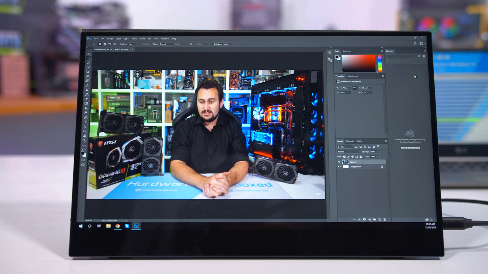Image resolution: width=488 pixels, height=274 pixels.
Task: Switch to the Channels tab
Action: [350, 141]
